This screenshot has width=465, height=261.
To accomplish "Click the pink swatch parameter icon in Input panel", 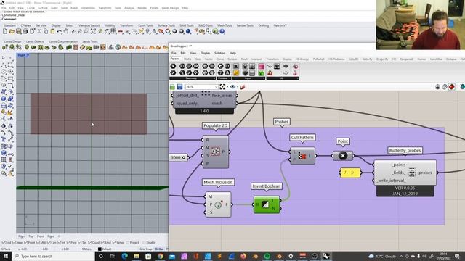I will pyautogui.click(x=261, y=66).
